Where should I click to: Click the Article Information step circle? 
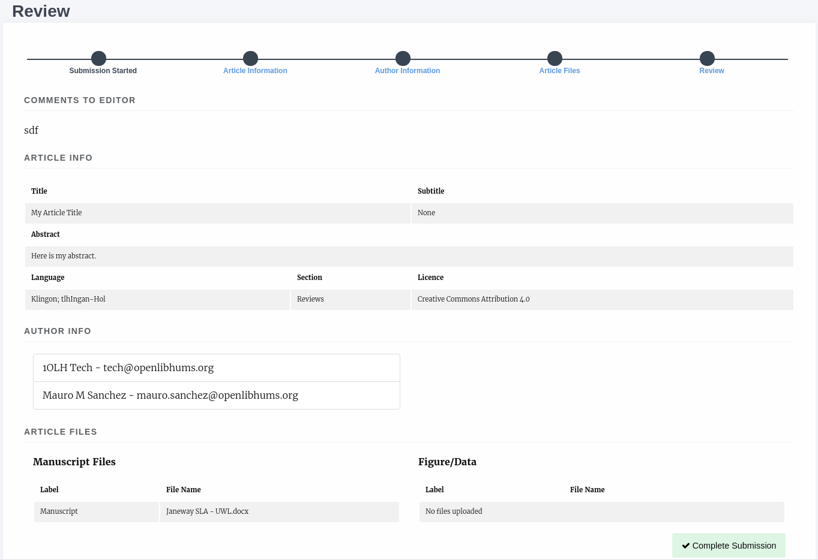pyautogui.click(x=251, y=58)
